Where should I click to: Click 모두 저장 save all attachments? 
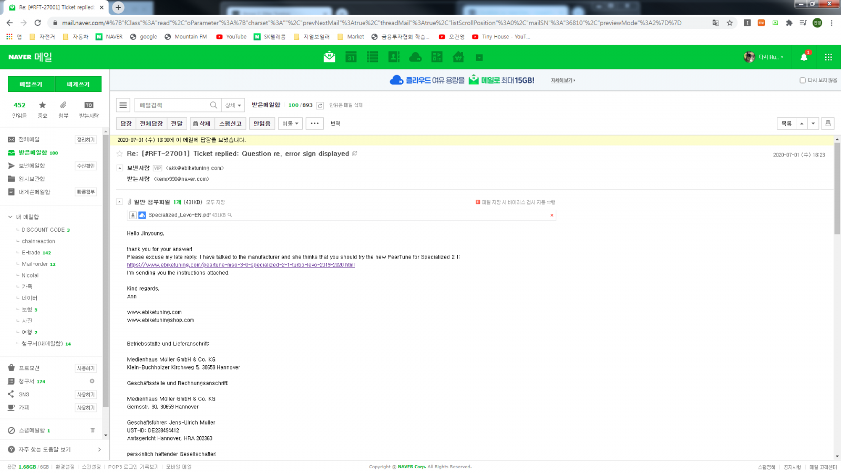[216, 202]
